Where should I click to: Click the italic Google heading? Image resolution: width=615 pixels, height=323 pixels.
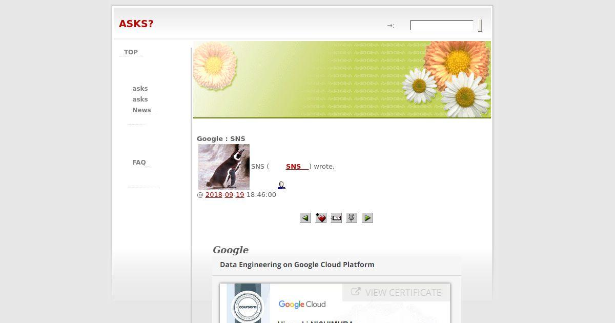(231, 250)
